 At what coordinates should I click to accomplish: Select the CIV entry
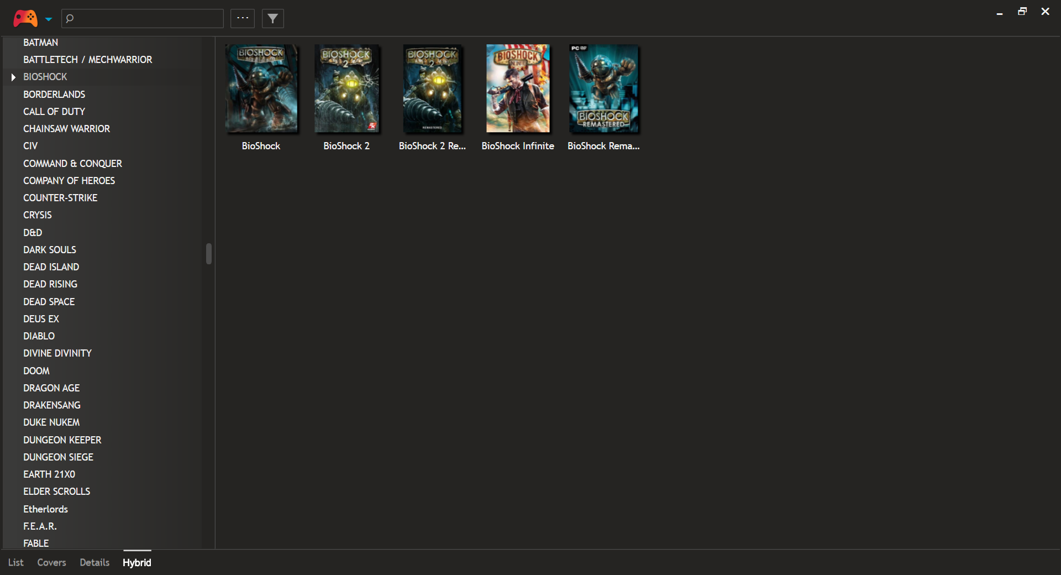tap(30, 146)
